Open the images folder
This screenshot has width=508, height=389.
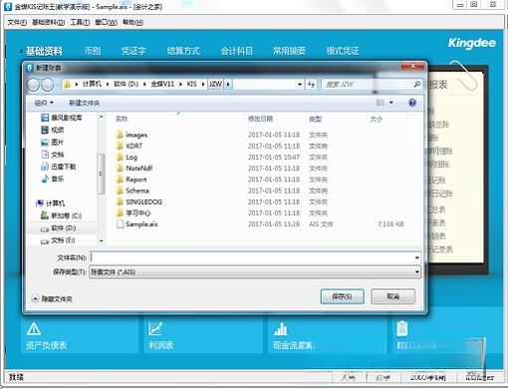point(136,135)
